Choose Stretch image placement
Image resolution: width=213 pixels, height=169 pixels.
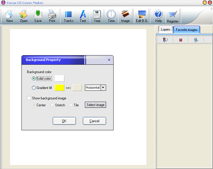tap(52, 105)
